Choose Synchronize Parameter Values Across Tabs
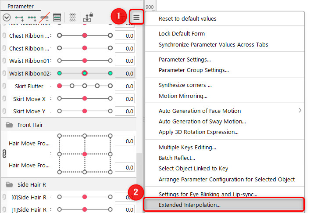This screenshot has width=310, height=213. [214, 44]
